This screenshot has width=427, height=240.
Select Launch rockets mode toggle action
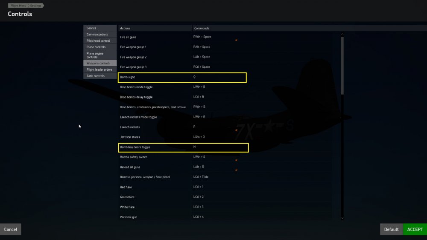pos(138,117)
